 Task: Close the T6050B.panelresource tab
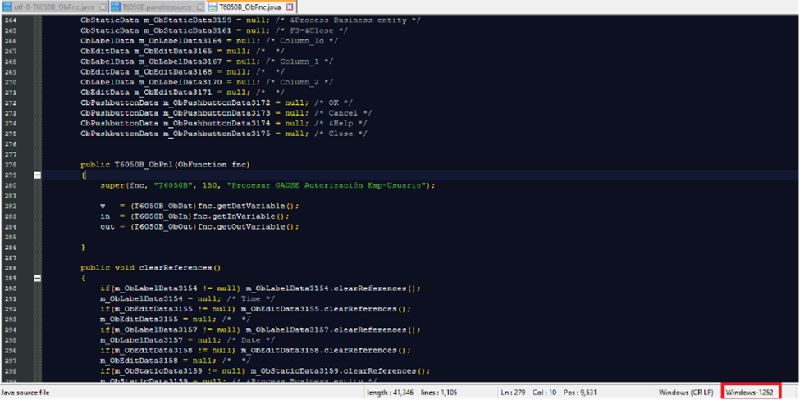[198, 7]
